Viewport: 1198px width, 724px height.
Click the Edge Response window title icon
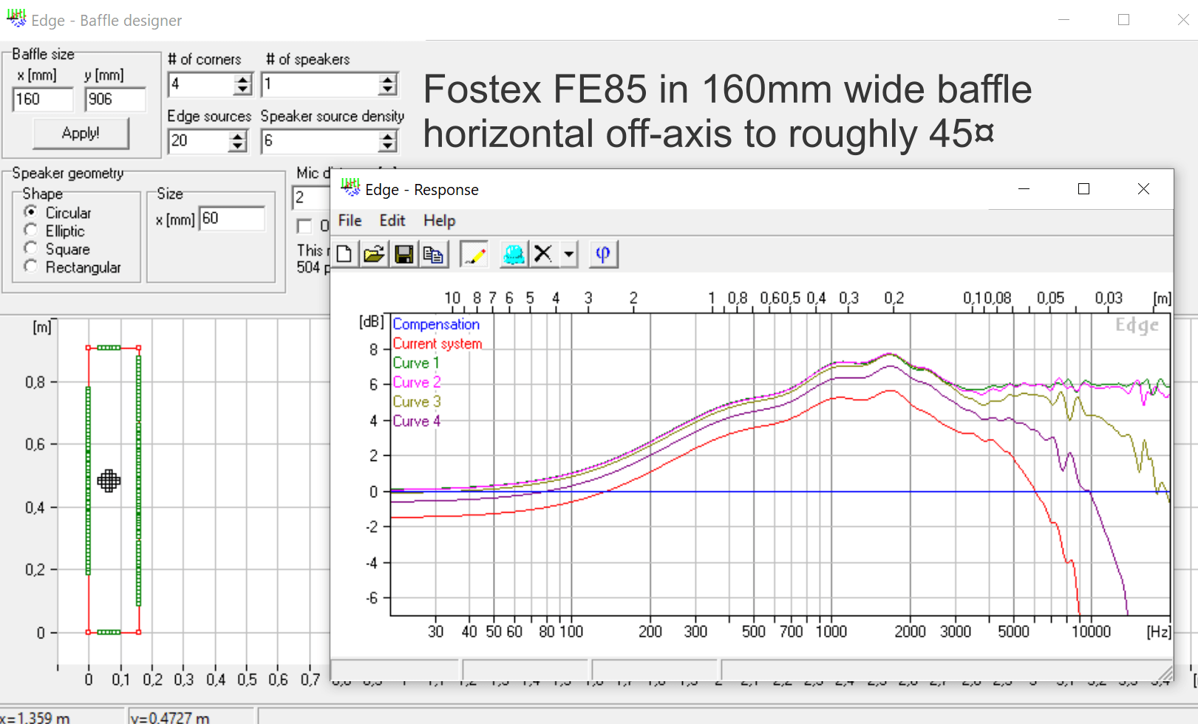[x=350, y=188]
